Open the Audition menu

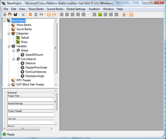point(94,9)
